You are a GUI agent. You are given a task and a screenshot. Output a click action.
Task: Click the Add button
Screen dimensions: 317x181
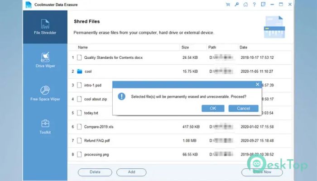pyautogui.click(x=131, y=172)
